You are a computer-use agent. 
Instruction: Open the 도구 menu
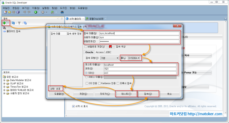point(63,8)
